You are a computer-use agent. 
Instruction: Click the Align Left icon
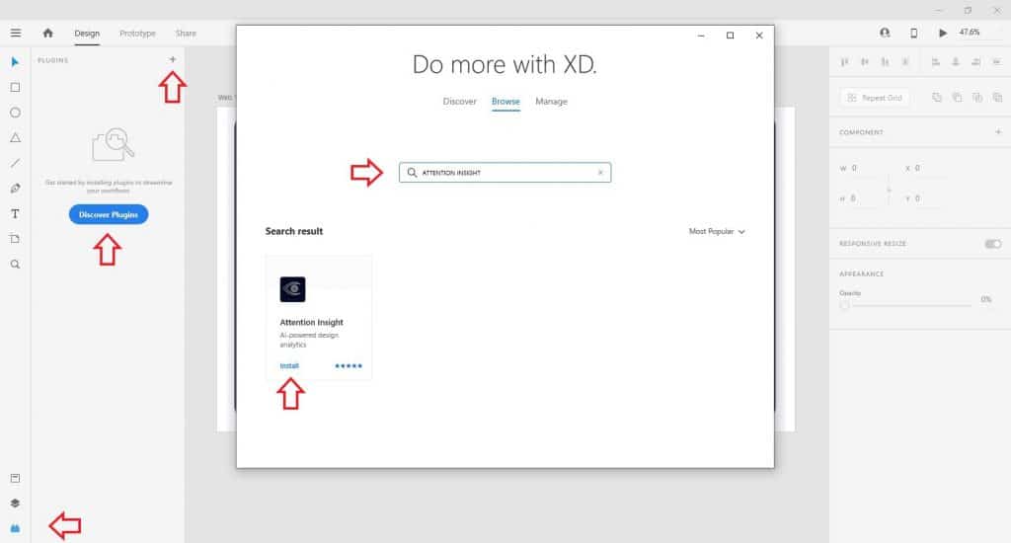tap(936, 62)
